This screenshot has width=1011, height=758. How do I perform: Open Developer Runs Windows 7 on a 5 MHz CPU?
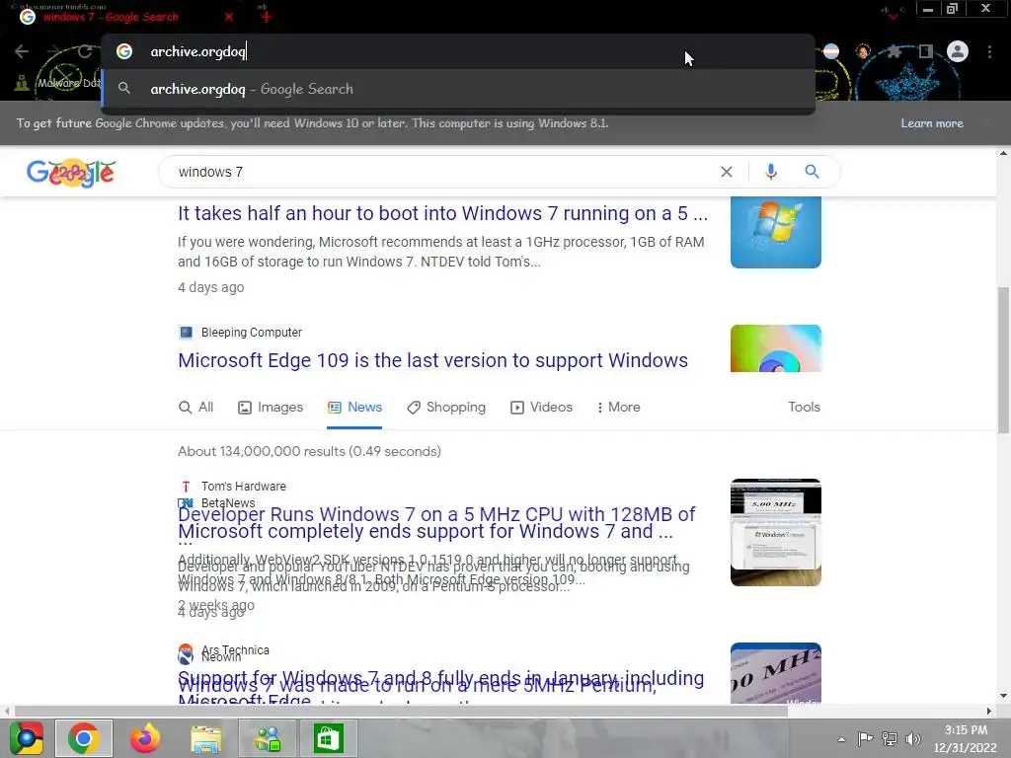click(x=436, y=514)
